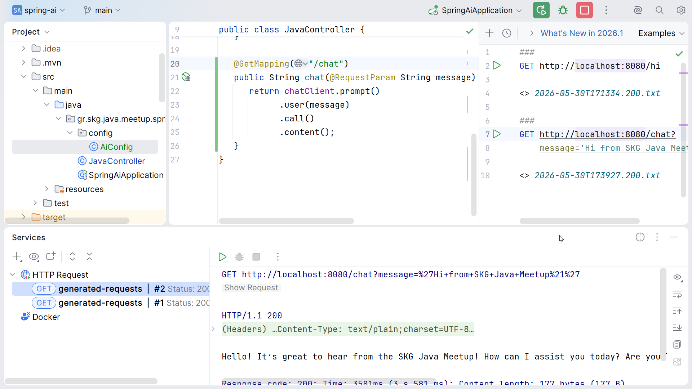Toggle soft-wrap in response pane
This screenshot has height=389, width=692.
pos(677,294)
